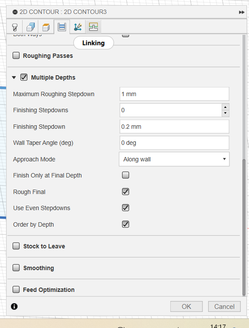Open the Tool tab icon

[x=15, y=27]
